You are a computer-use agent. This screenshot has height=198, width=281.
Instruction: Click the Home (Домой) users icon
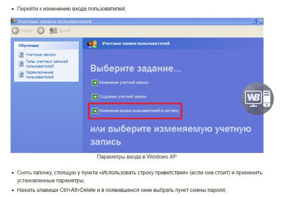click(53, 30)
